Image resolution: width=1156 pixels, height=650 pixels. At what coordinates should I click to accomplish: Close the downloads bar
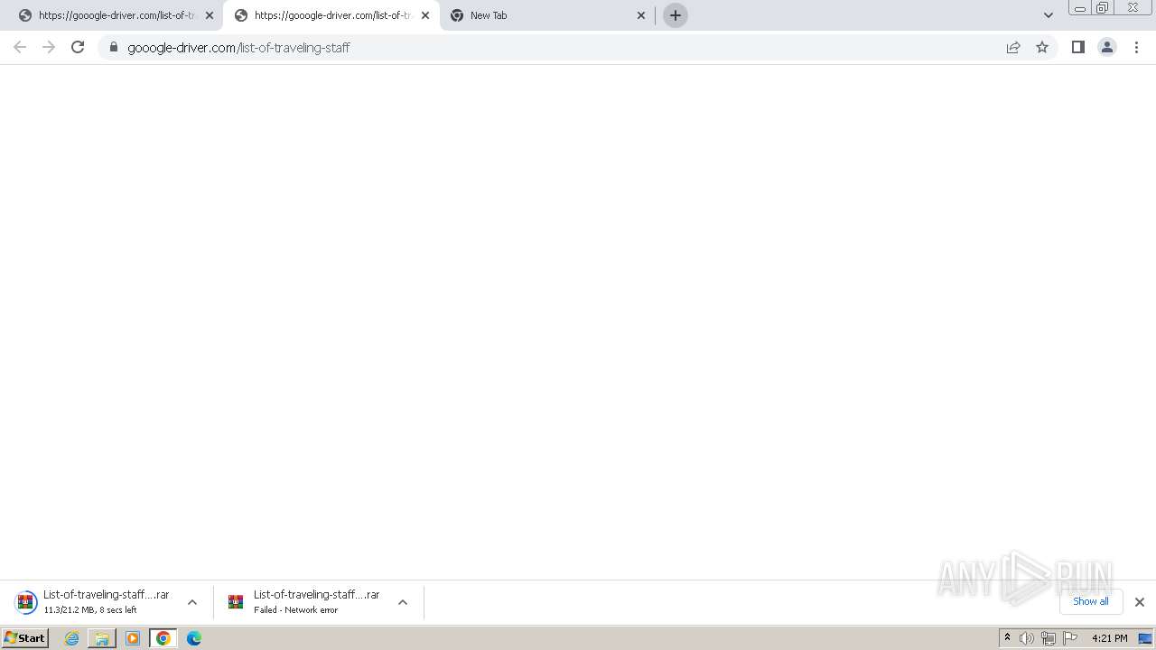tap(1140, 602)
